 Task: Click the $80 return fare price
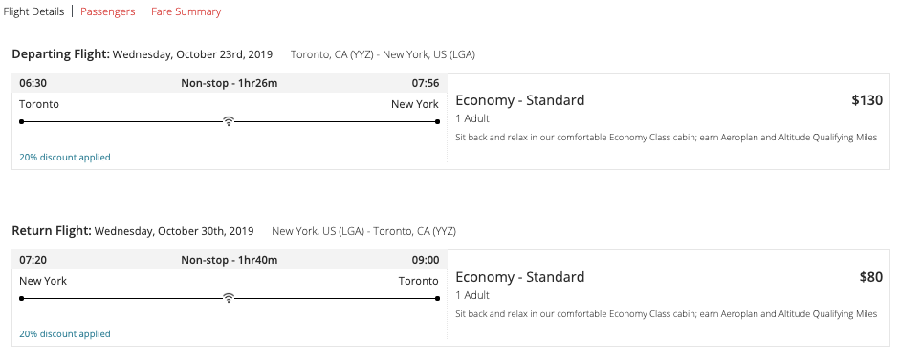pos(871,278)
